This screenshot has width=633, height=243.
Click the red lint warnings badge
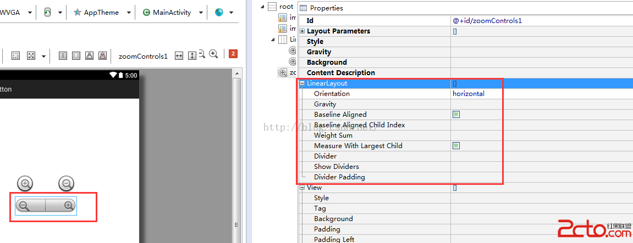233,54
